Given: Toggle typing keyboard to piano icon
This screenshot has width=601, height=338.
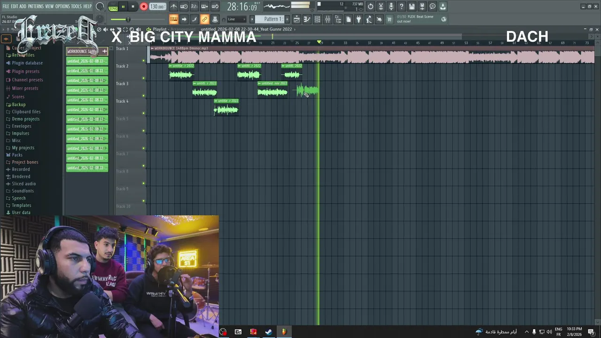Looking at the screenshot, I should tap(174, 19).
